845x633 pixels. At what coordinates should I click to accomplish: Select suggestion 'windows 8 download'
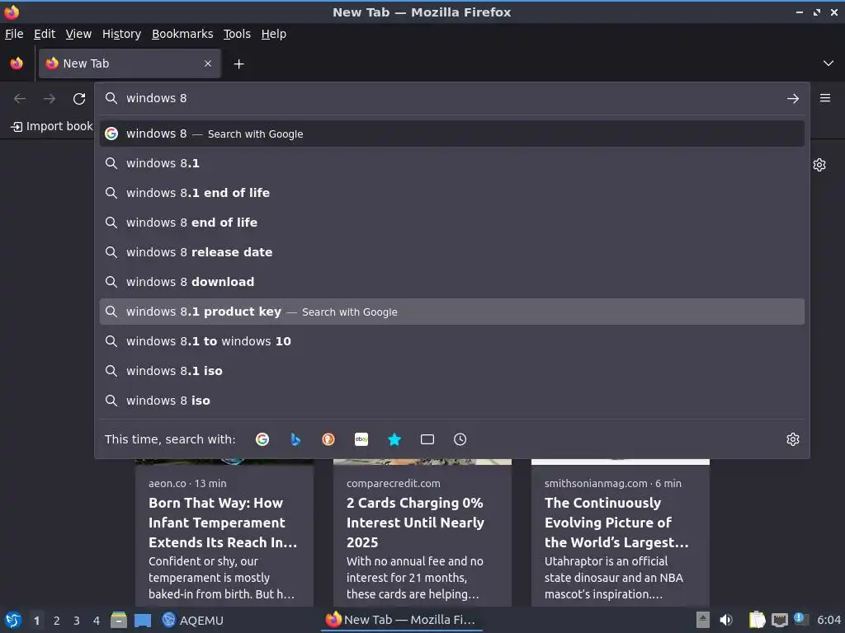(452, 282)
